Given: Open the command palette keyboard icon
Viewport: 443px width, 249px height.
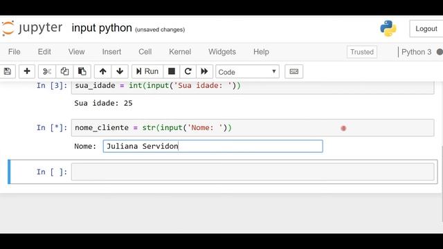Looking at the screenshot, I should pos(293,71).
